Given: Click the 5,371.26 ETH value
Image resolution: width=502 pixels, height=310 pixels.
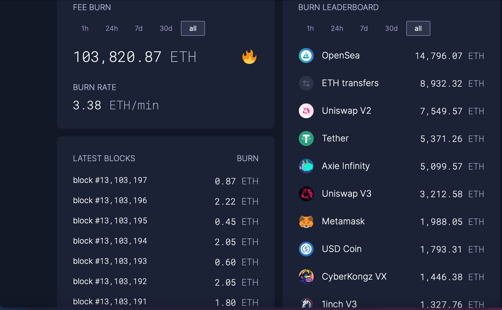Looking at the screenshot, I should [452, 139].
